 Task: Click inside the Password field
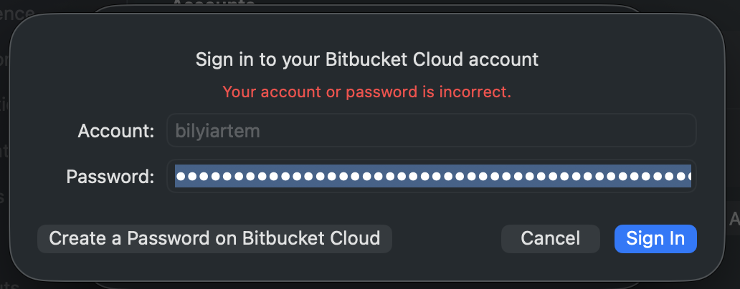click(x=432, y=176)
